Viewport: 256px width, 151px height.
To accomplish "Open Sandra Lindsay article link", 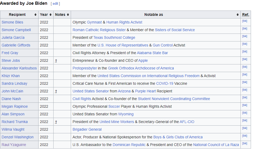I will point(14,84).
